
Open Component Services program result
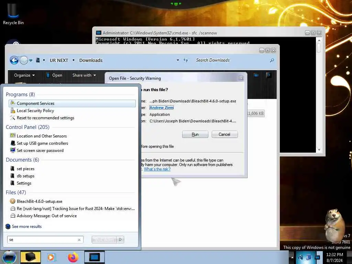coord(72,103)
